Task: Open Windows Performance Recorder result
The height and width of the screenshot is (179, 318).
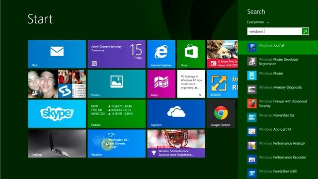Action: [278, 159]
